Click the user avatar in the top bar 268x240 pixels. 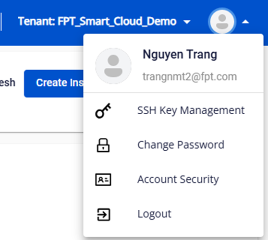pos(222,22)
